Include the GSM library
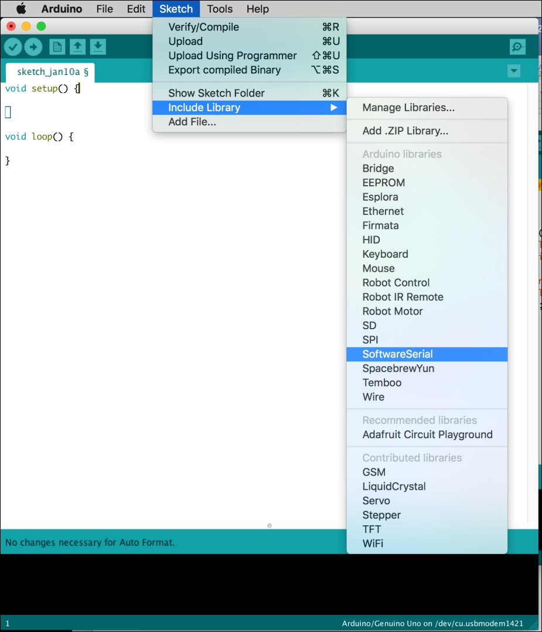Screen dimensions: 542x632 point(427,472)
